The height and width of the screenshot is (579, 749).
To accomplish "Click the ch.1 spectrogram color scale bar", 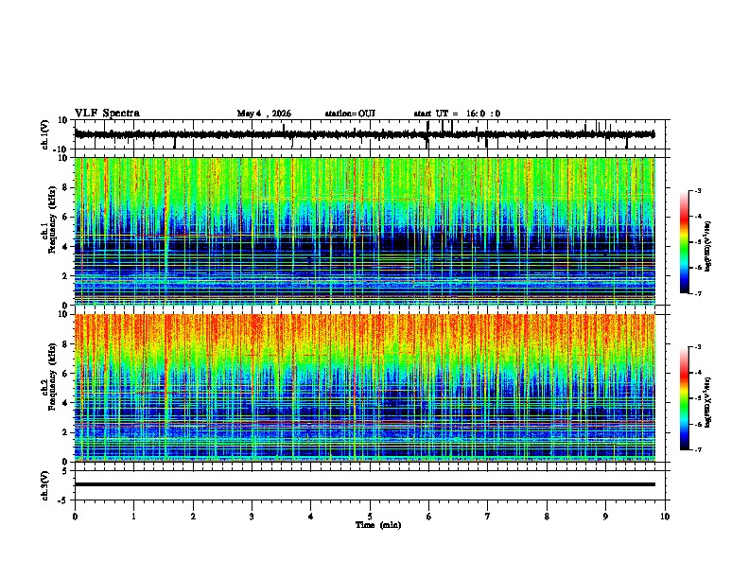I will [684, 242].
